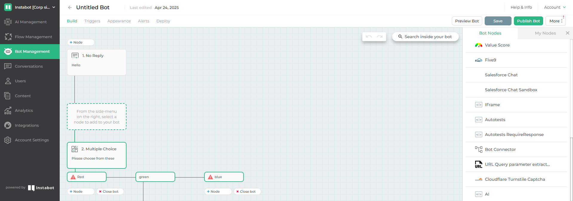
Task: Open the Analytics page
Action: click(x=30, y=111)
